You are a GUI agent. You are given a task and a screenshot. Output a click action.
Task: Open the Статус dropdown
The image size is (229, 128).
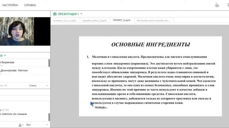coord(39,85)
